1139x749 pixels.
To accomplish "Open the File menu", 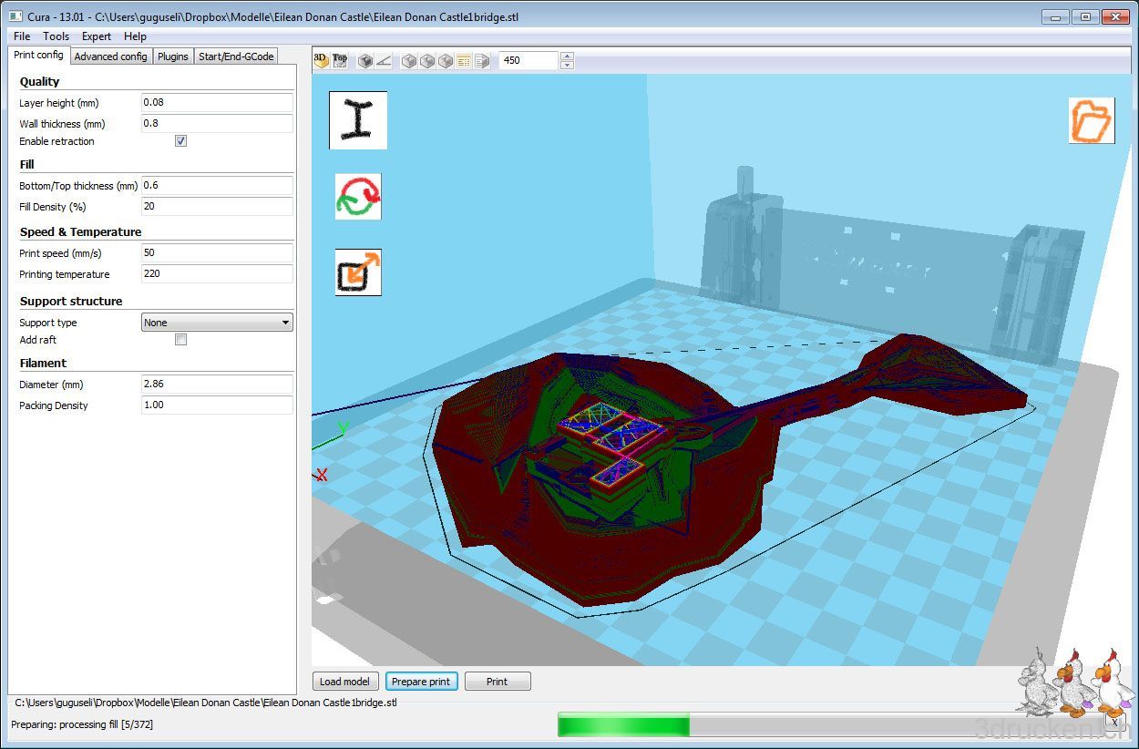I will point(22,36).
